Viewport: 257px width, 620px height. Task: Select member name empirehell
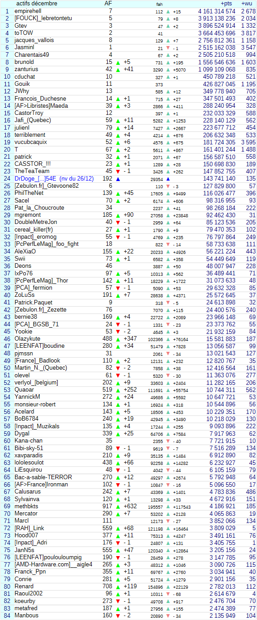tap(28, 11)
